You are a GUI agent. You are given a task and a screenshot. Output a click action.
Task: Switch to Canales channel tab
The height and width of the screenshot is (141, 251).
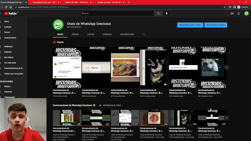[x=107, y=34]
